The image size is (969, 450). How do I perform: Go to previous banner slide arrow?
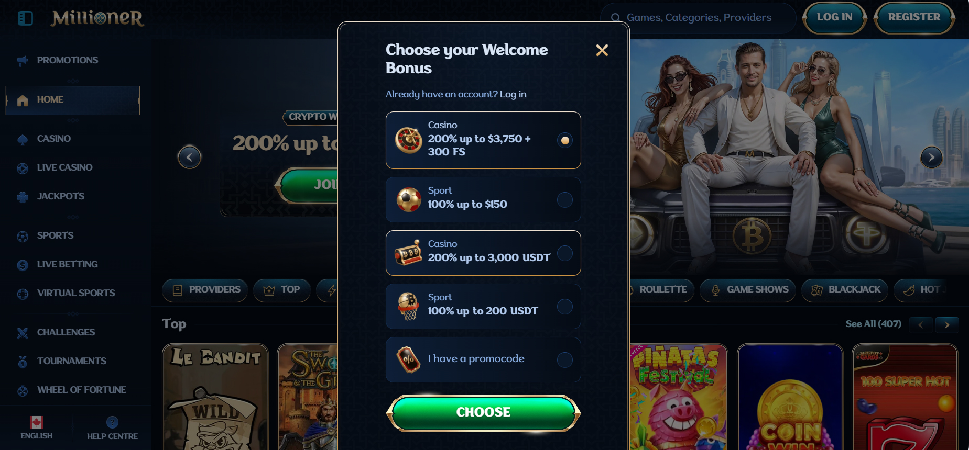coord(190,157)
